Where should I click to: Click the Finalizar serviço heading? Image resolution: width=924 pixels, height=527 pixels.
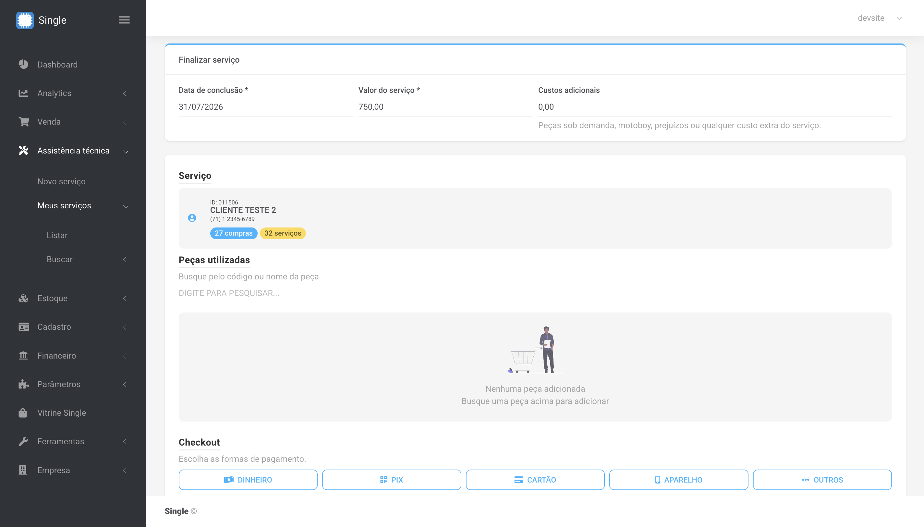[209, 60]
